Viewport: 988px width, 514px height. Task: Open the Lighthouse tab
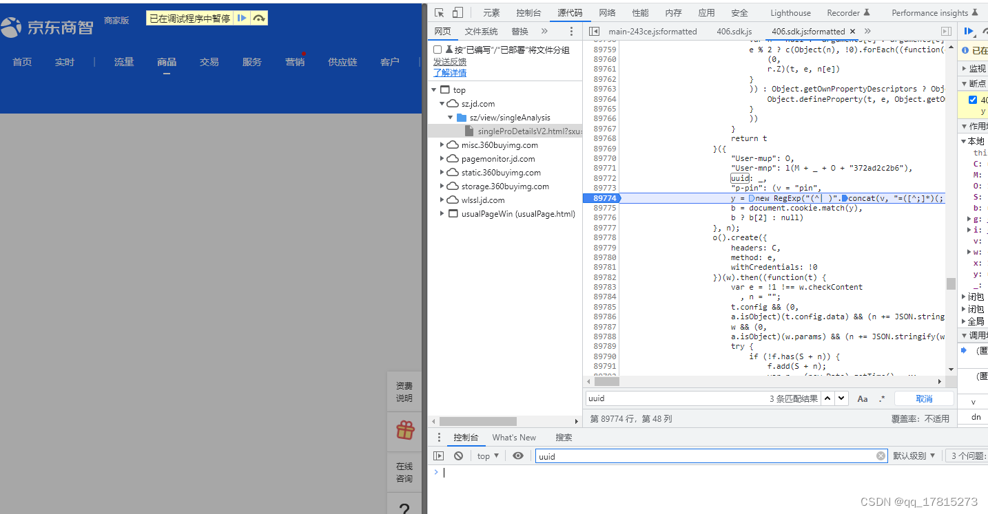click(790, 12)
